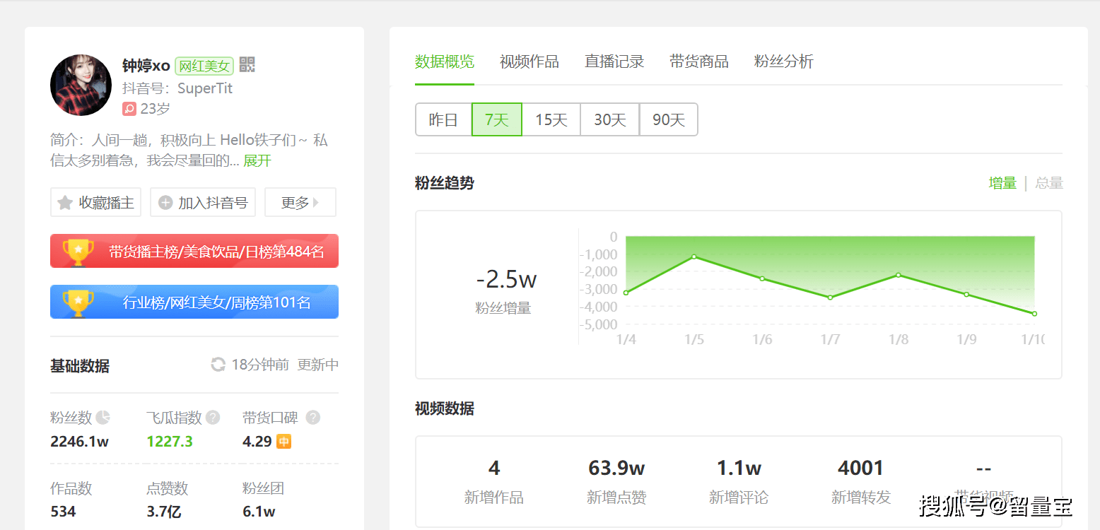Click the streamer's profile avatar

click(81, 86)
